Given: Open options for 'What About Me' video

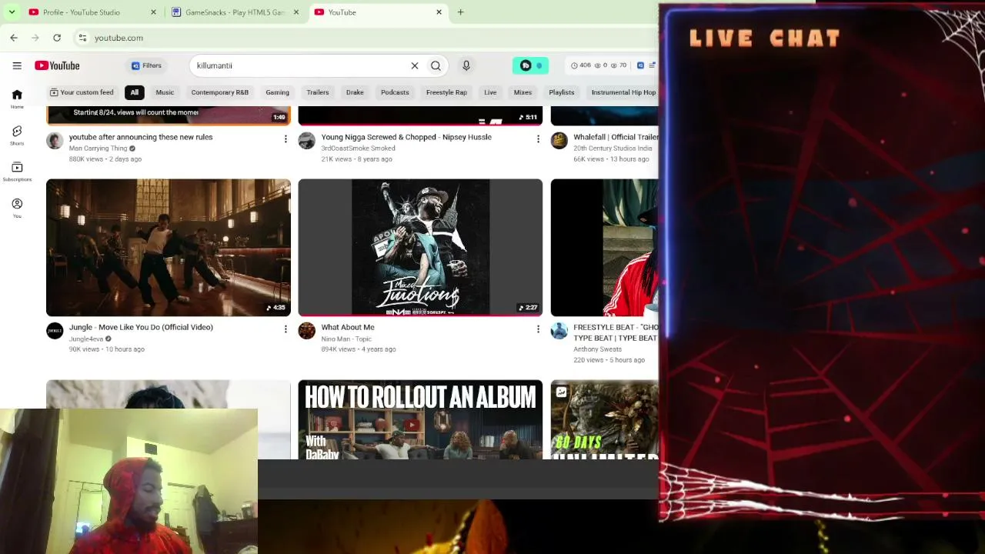Looking at the screenshot, I should point(538,329).
